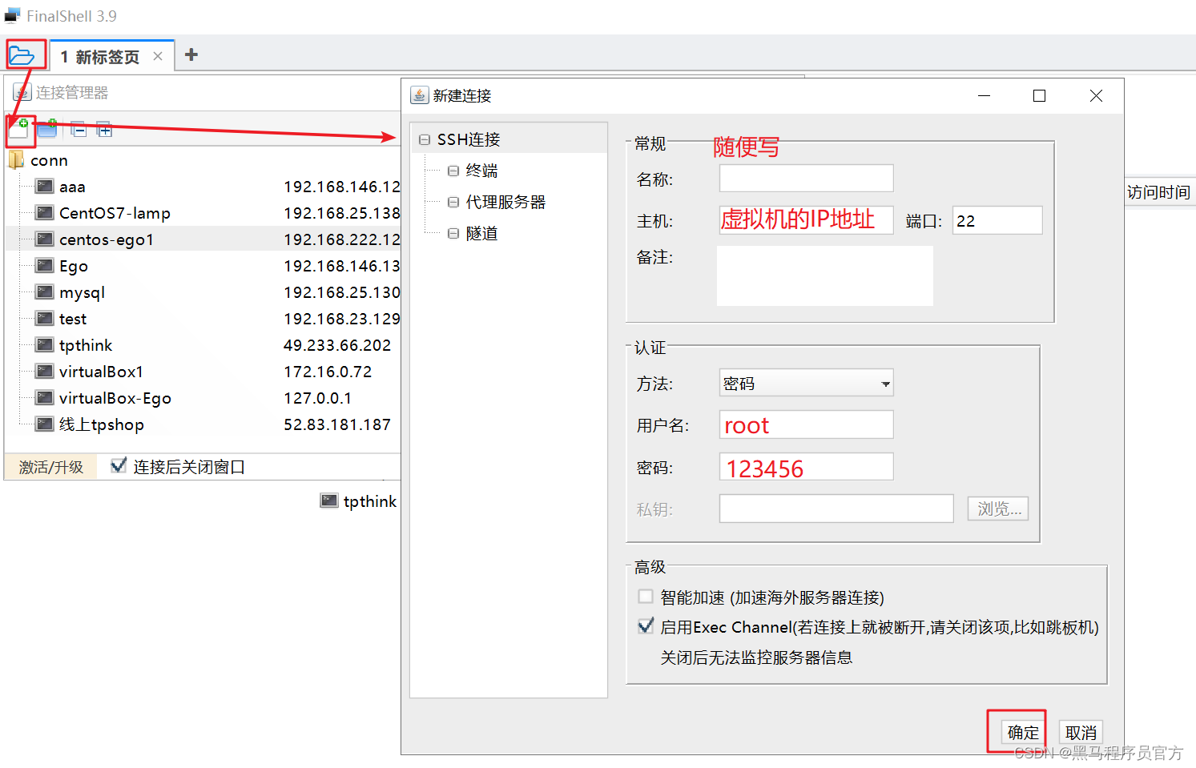This screenshot has width=1196, height=768.
Task: Click the aaa connection terminal icon
Action: (x=45, y=187)
